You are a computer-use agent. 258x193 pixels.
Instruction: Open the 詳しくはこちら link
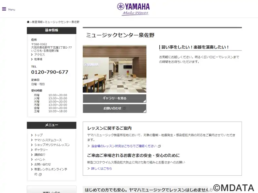point(102,168)
